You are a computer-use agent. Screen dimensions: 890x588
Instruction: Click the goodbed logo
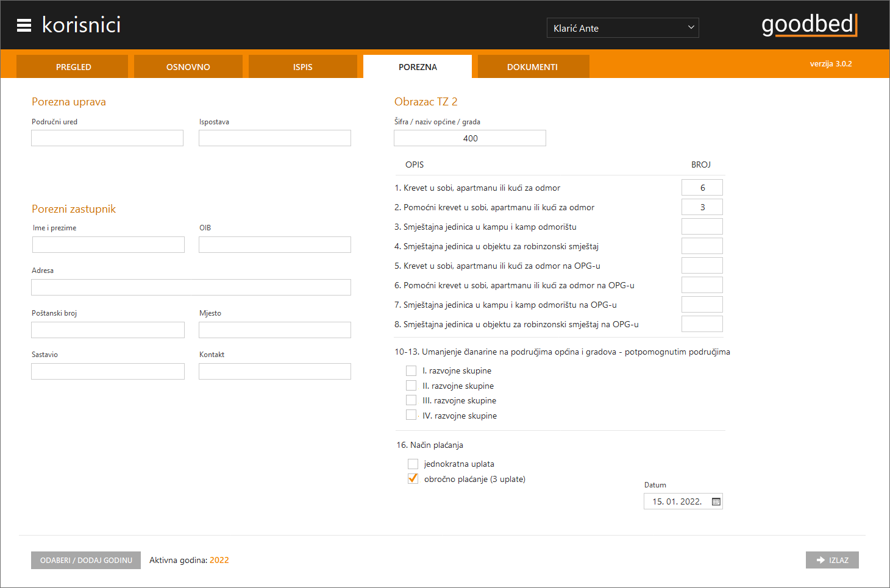pyautogui.click(x=810, y=24)
